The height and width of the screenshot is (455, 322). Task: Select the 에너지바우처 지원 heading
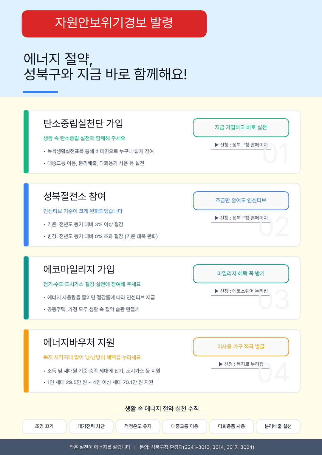79,342
